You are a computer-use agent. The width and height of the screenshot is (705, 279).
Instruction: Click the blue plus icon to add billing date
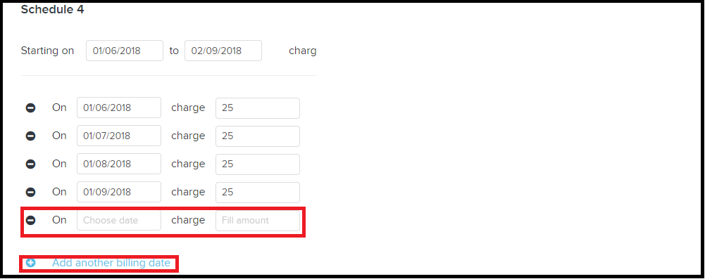click(x=30, y=263)
